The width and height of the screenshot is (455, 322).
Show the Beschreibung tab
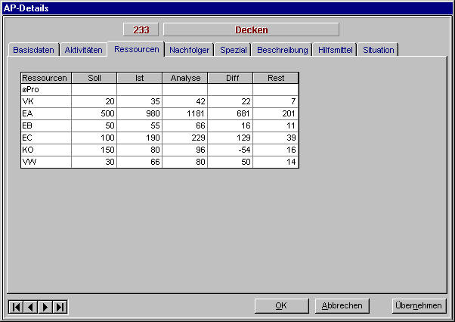[283, 50]
